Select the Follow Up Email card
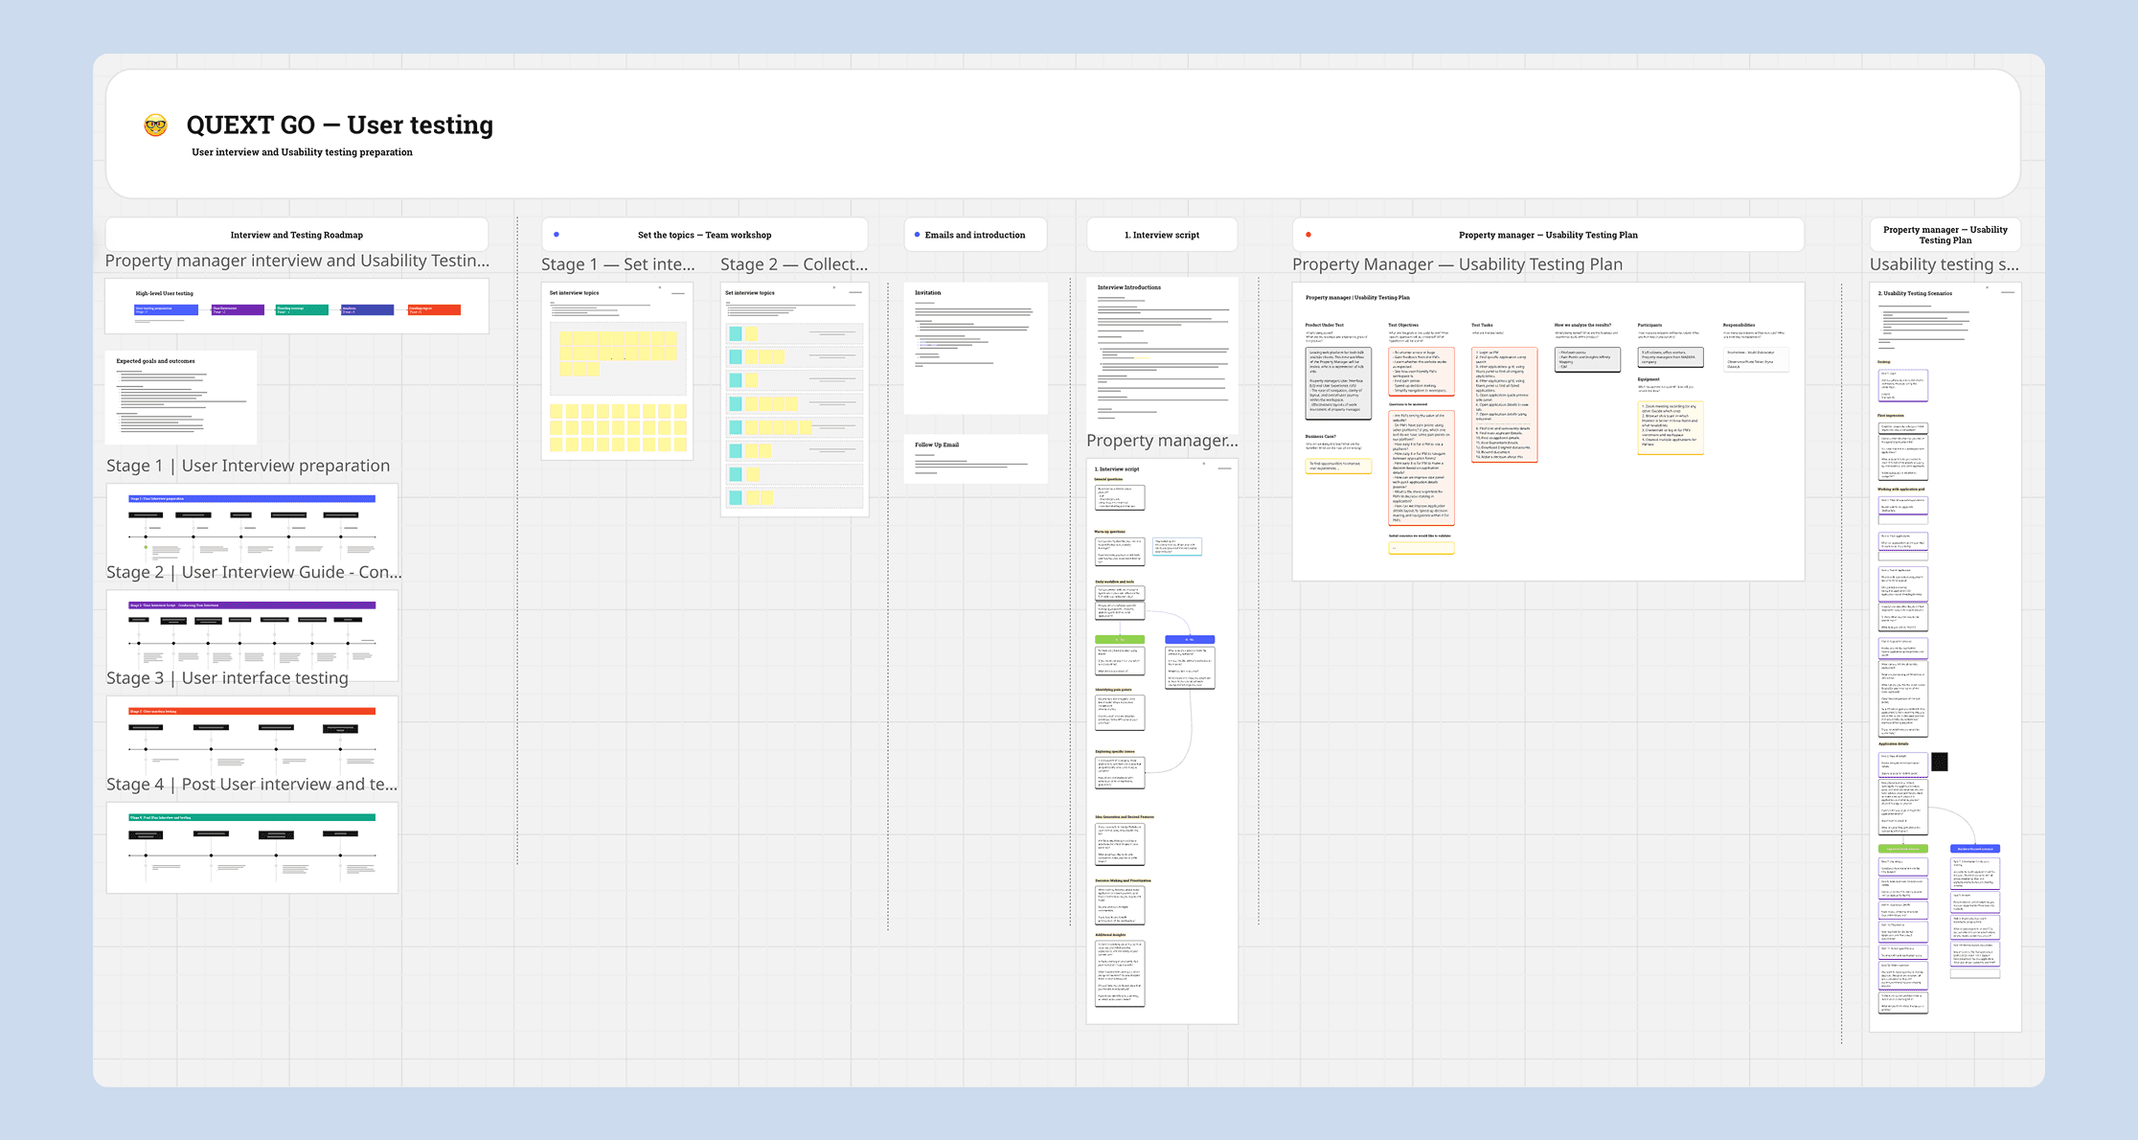 (x=975, y=458)
